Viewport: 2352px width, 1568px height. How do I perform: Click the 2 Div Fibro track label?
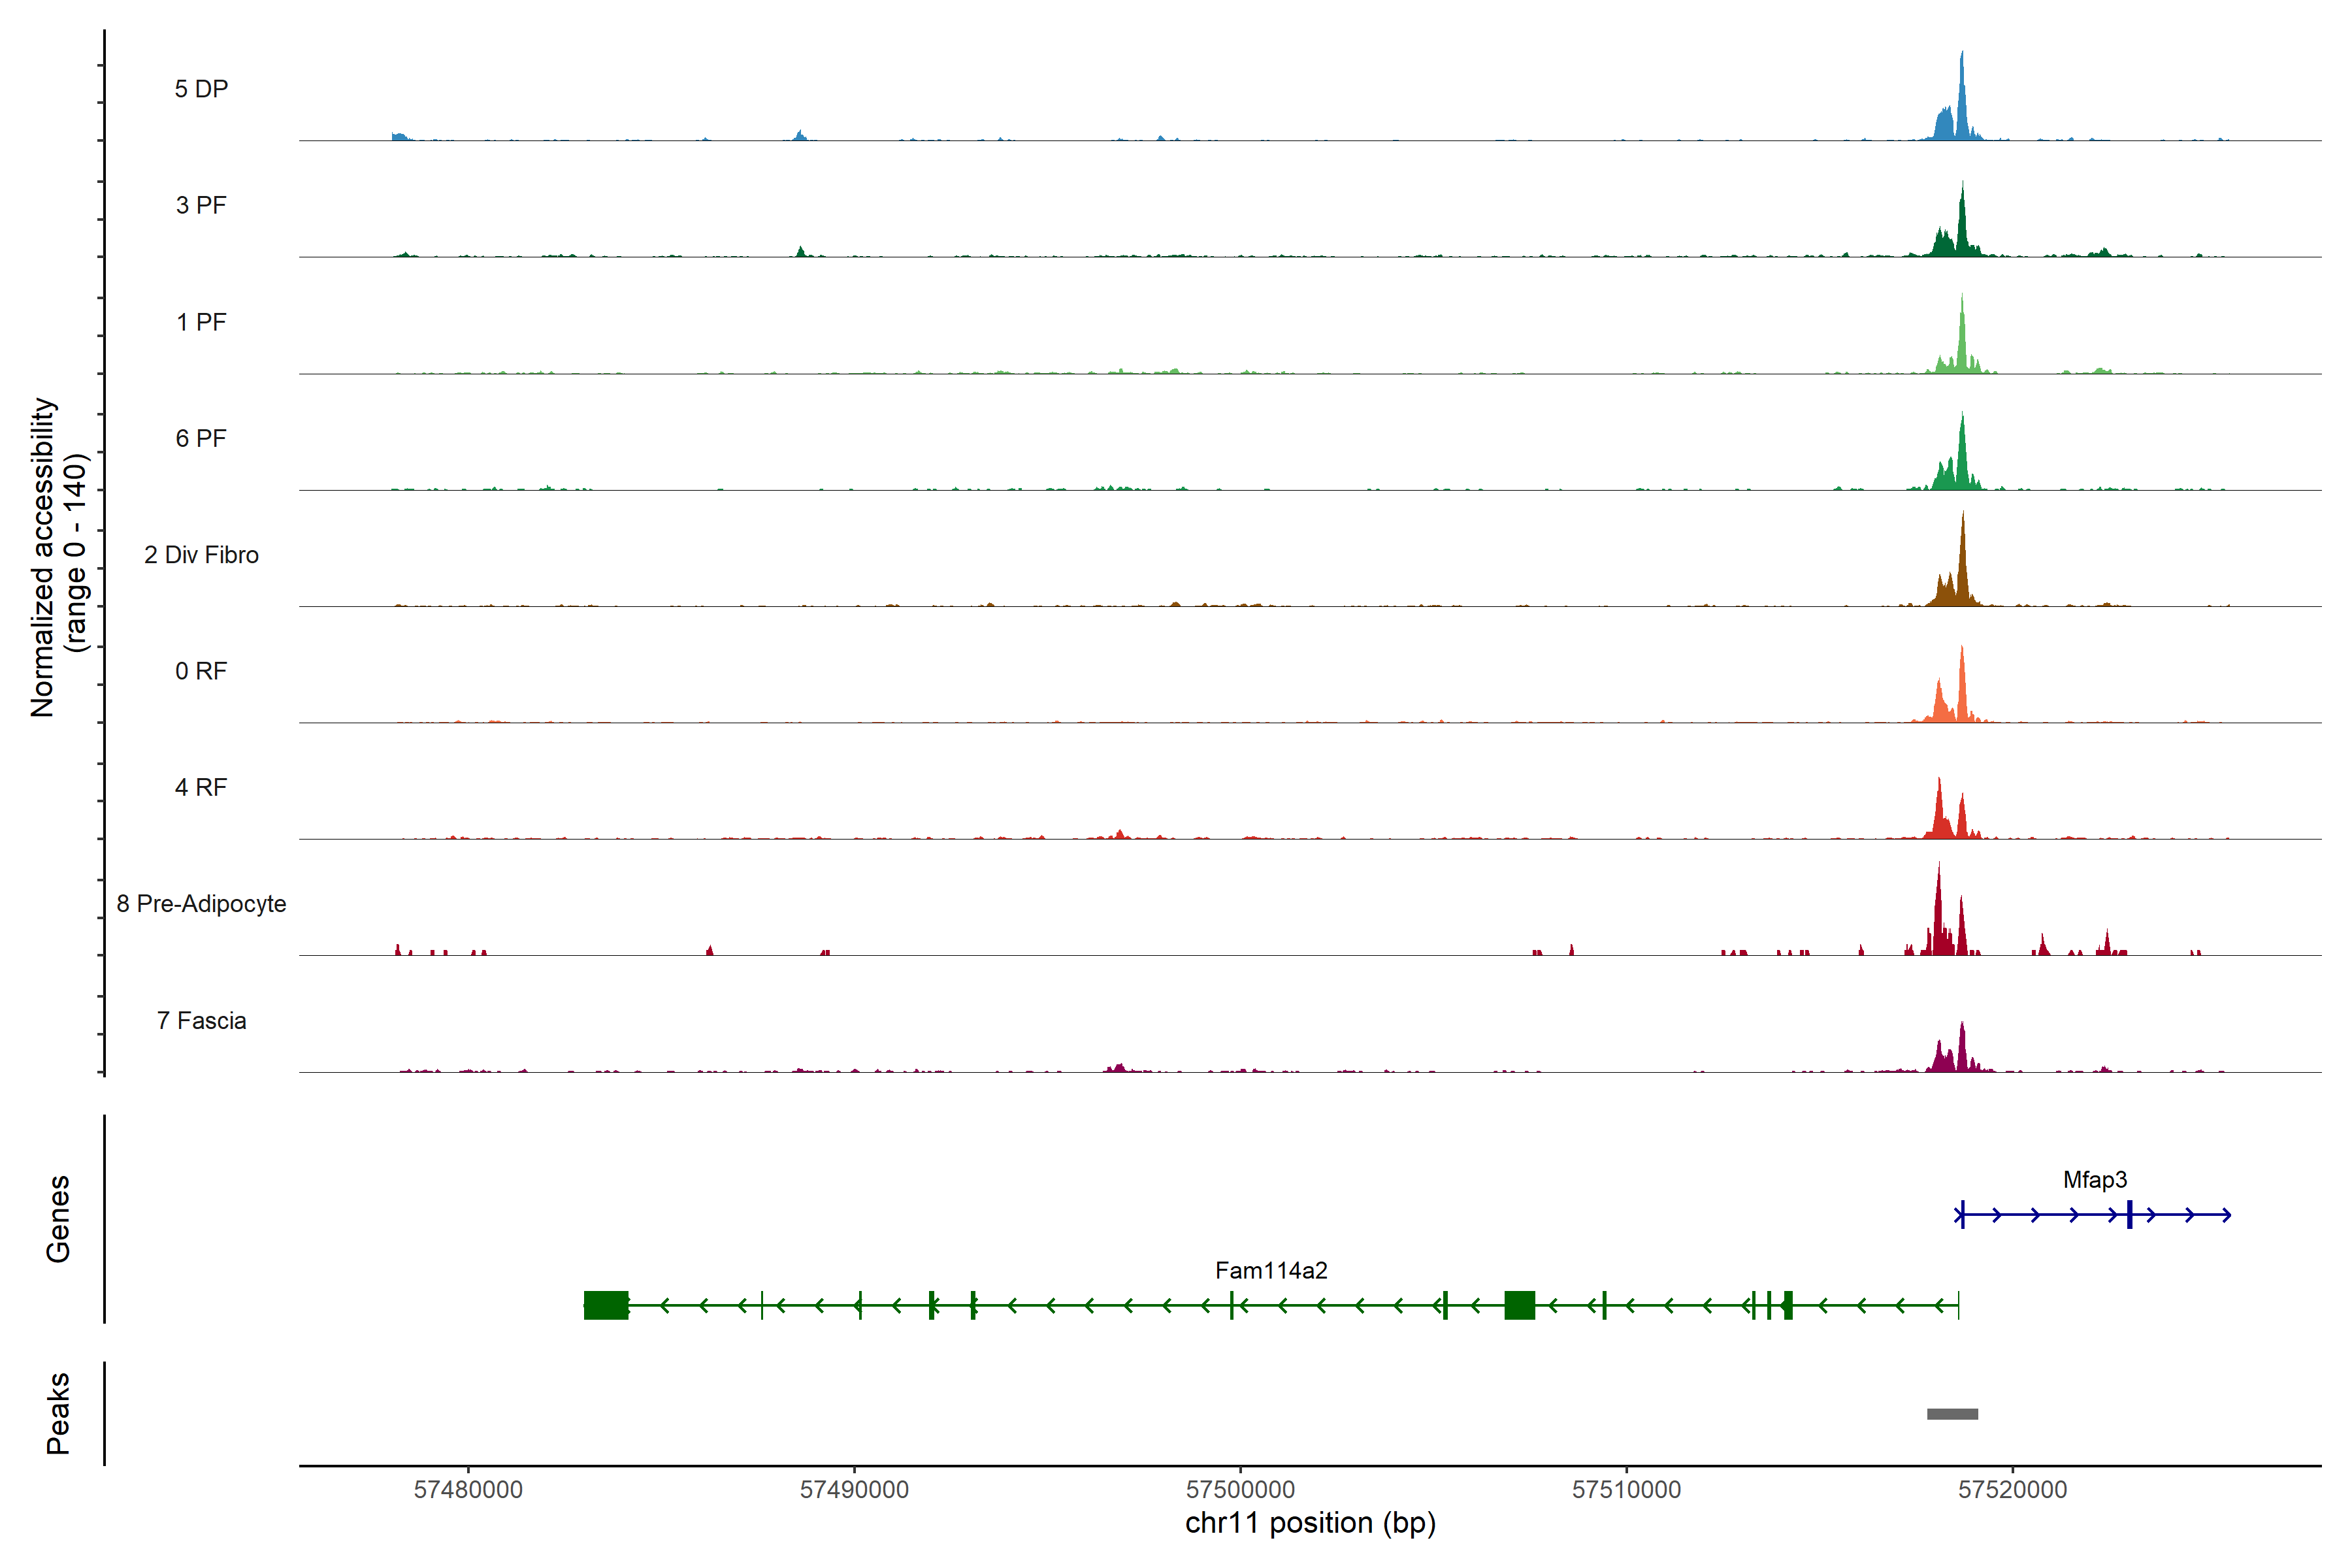point(201,555)
